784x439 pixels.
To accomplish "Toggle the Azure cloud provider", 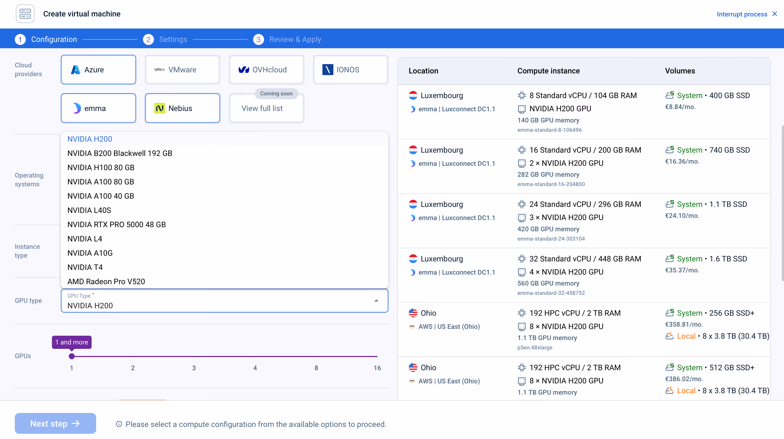I will coord(98,70).
